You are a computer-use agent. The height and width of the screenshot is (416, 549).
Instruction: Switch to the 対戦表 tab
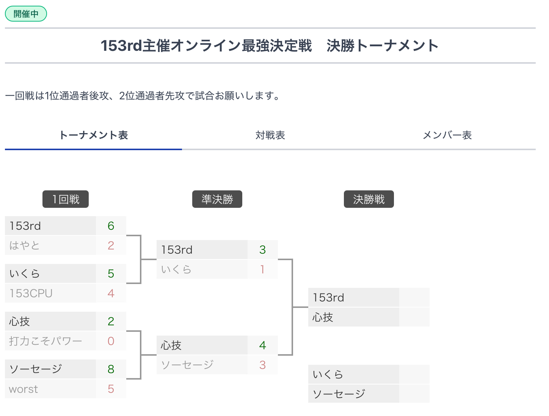tap(270, 135)
